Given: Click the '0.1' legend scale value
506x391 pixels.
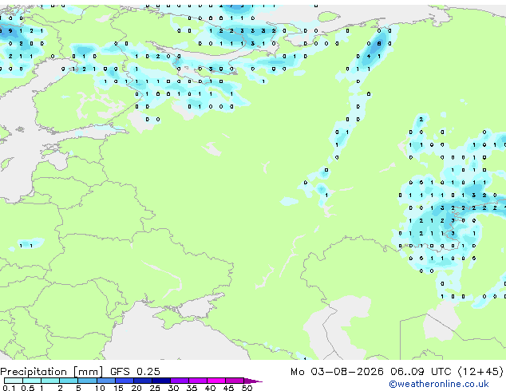Looking at the screenshot, I should tap(9, 388).
